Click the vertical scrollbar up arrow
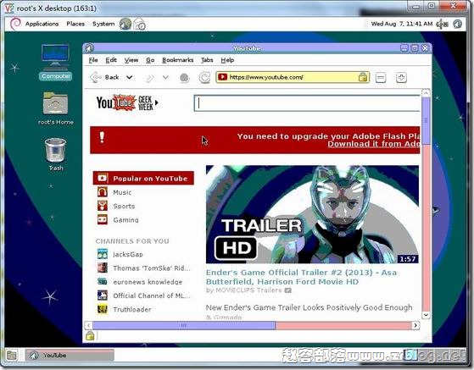This screenshot has width=474, height=370. [x=426, y=93]
